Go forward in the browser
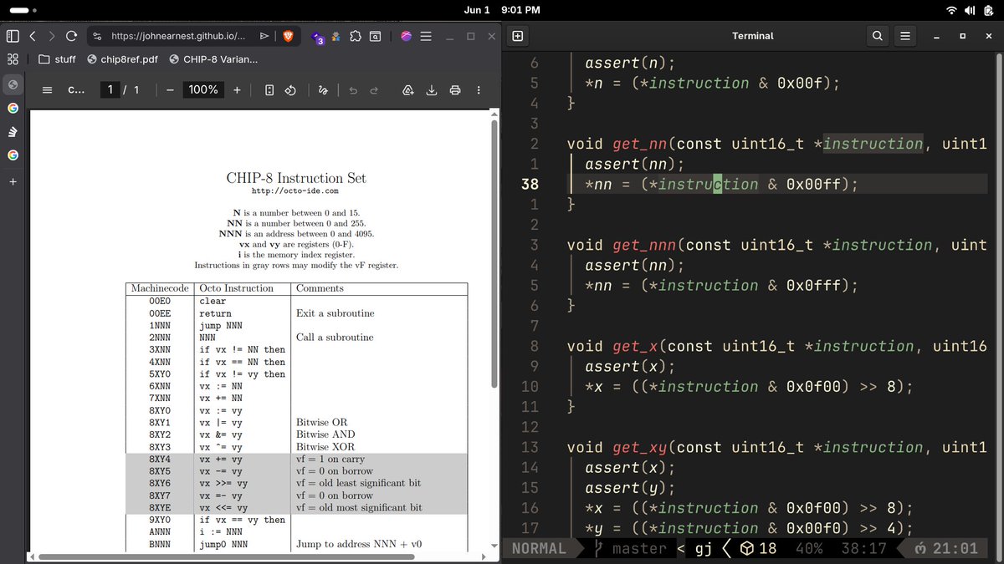Viewport: 1004px width, 564px height. tap(52, 36)
